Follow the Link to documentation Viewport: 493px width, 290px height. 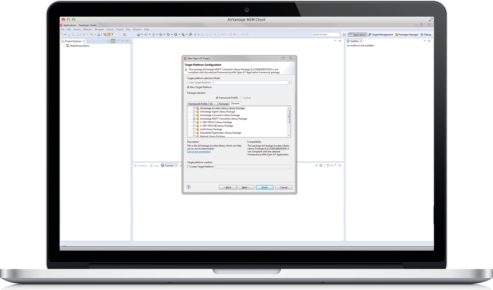(199, 152)
